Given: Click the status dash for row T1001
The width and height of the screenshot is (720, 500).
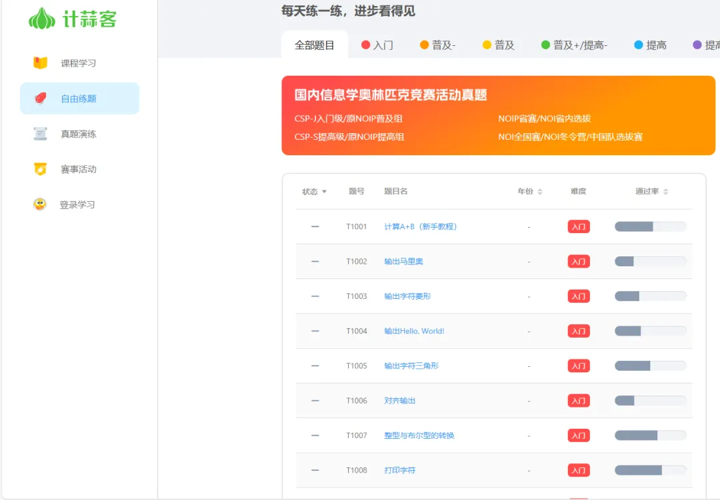Looking at the screenshot, I should (315, 226).
